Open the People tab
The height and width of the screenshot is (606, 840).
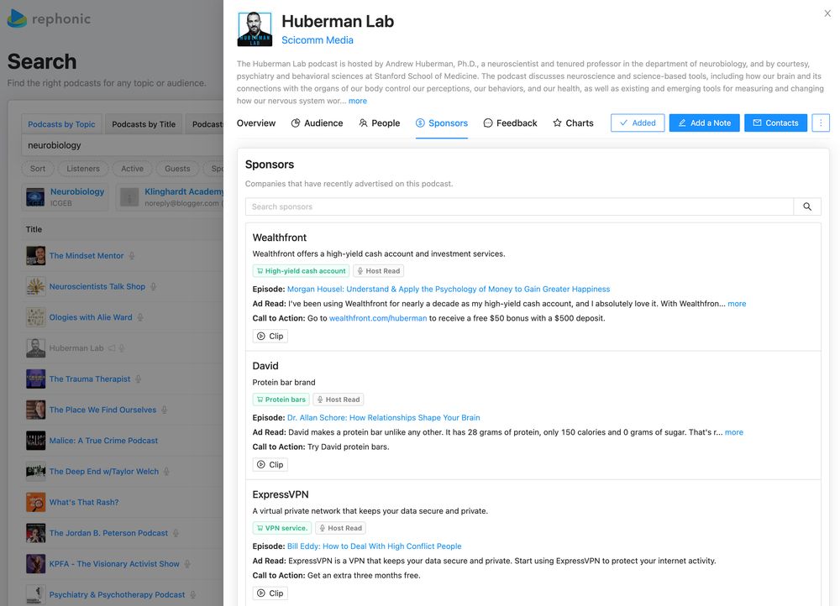click(x=380, y=123)
